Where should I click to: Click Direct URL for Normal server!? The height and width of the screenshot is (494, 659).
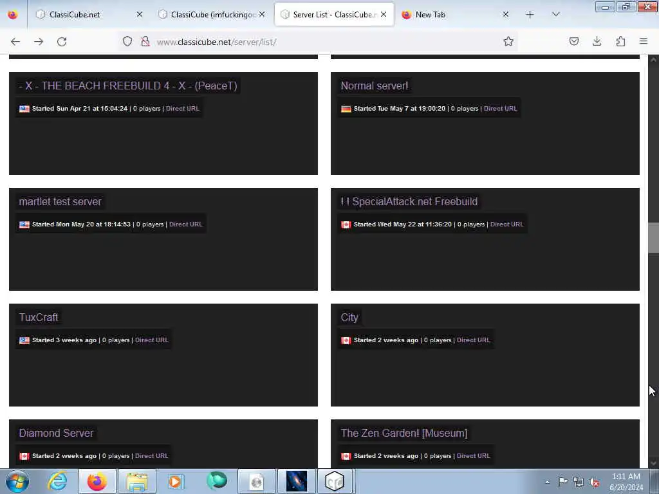click(x=501, y=108)
